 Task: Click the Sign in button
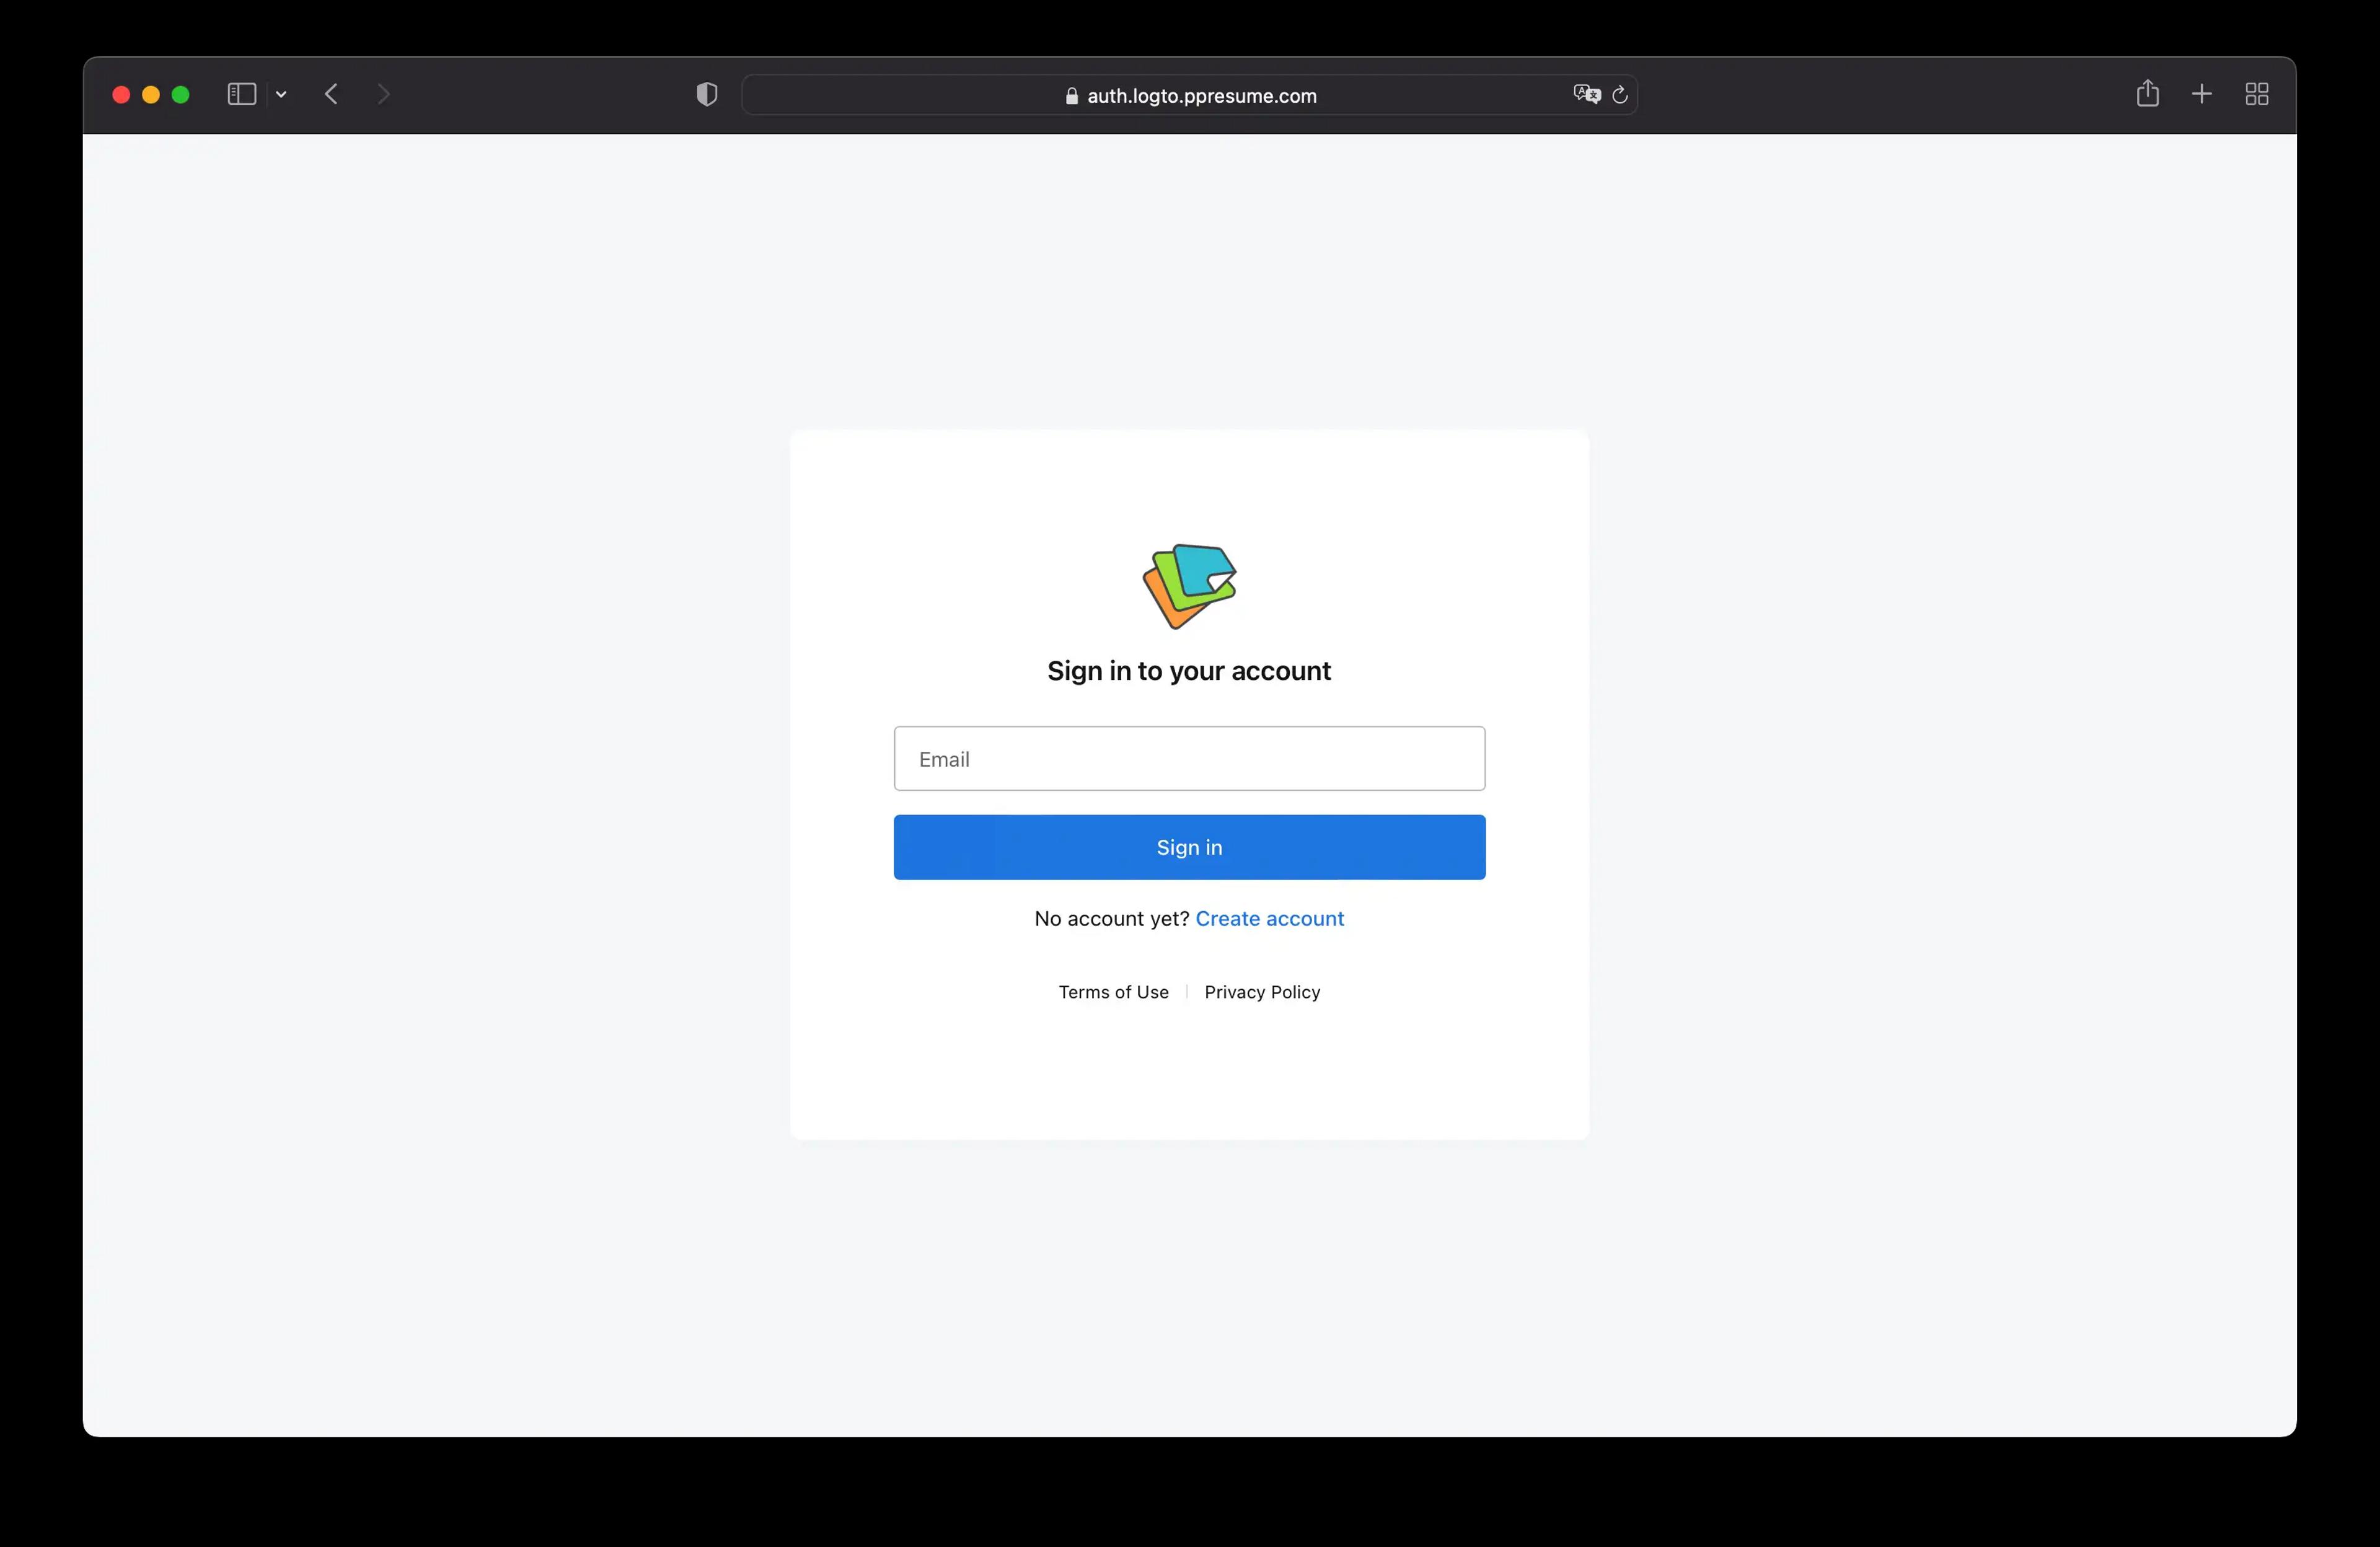(x=1190, y=847)
